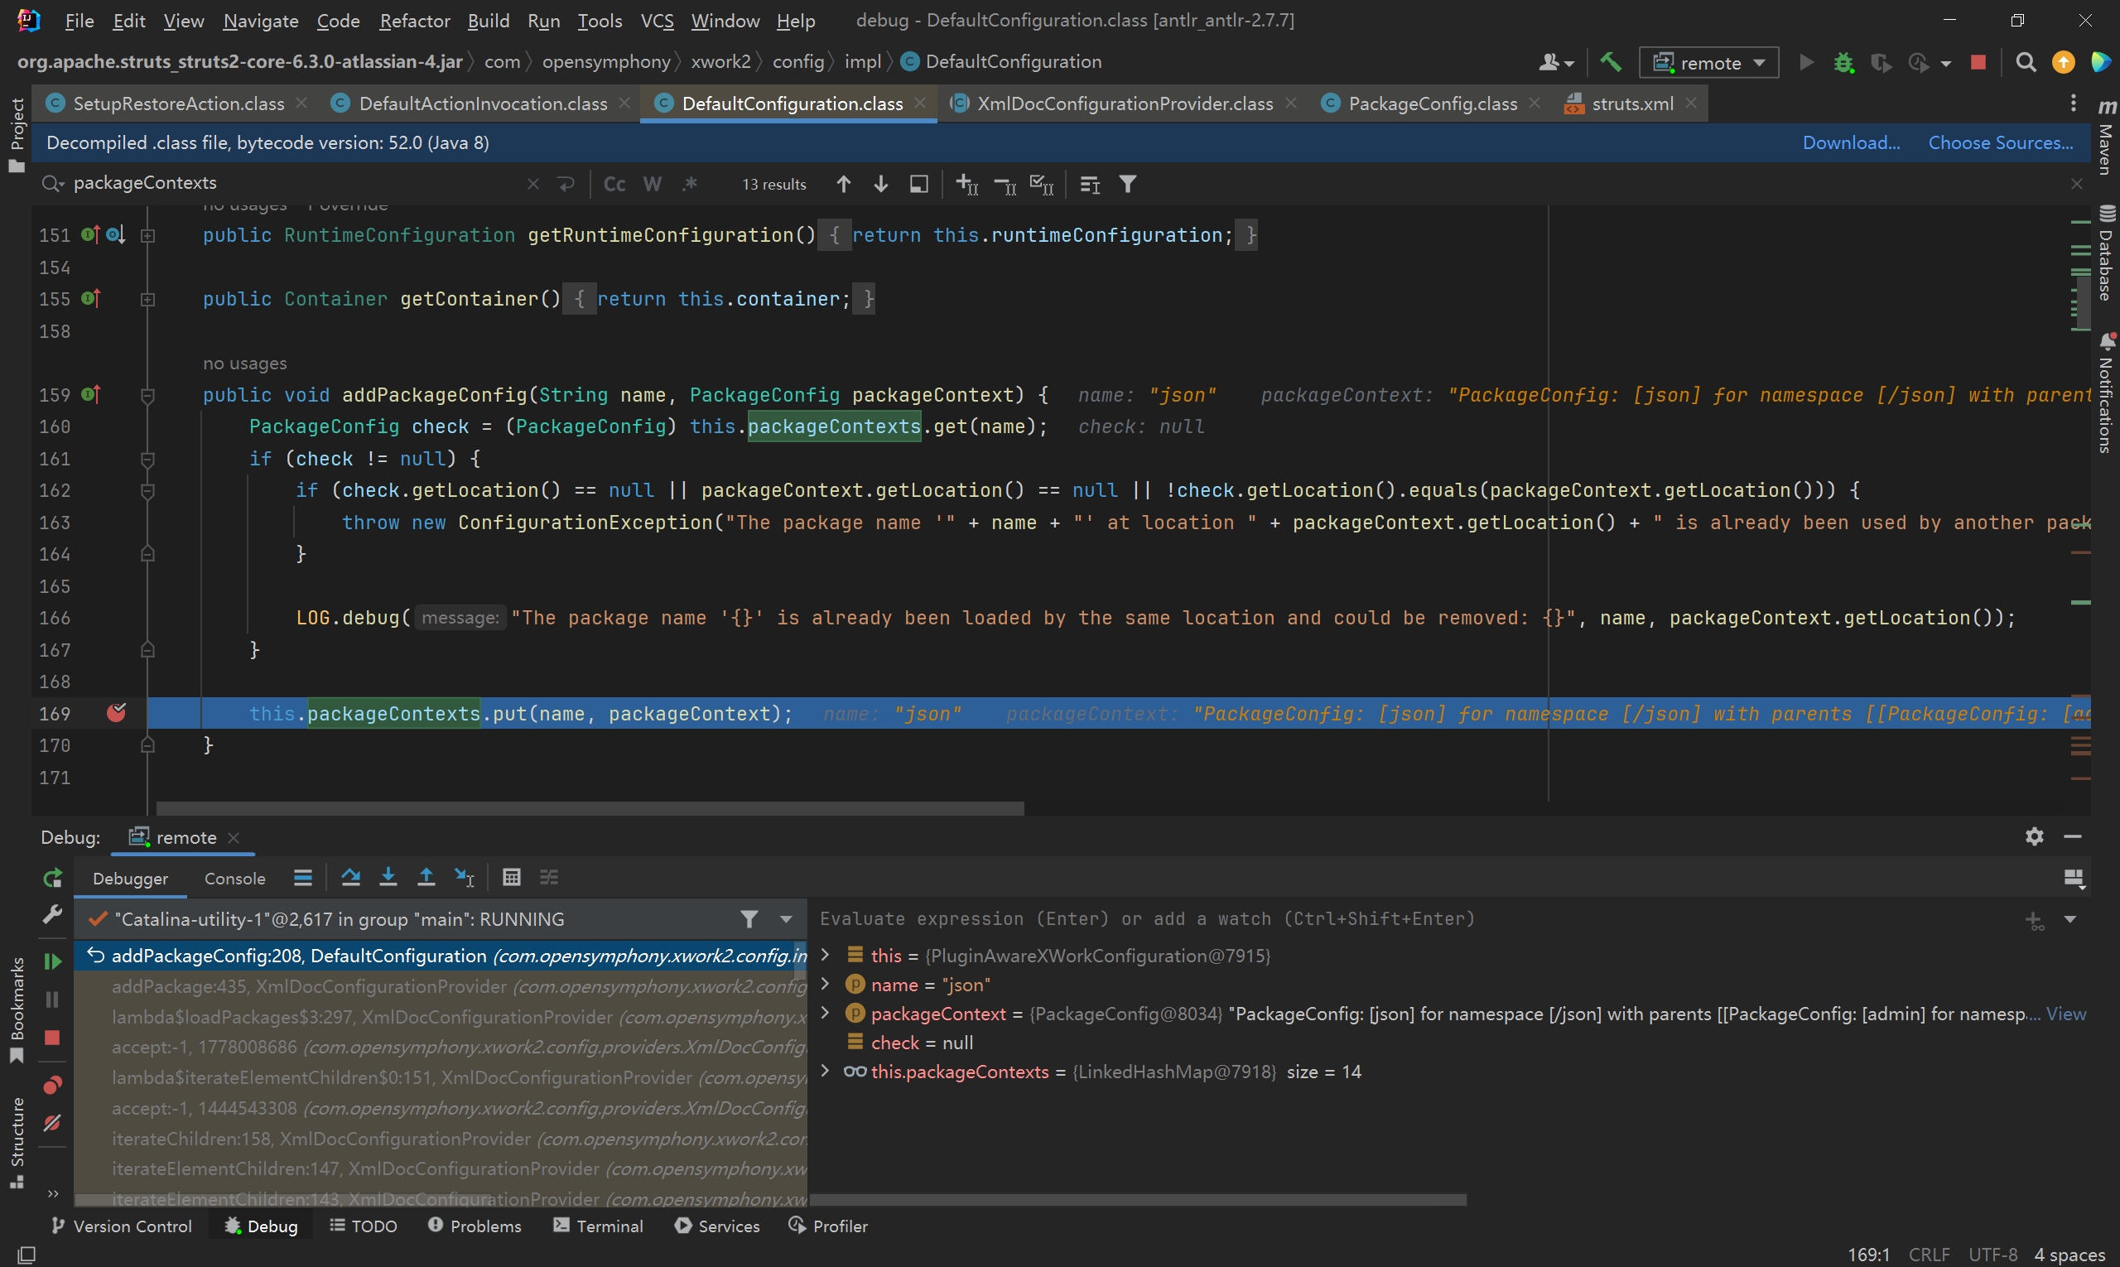This screenshot has height=1267, width=2120.
Task: Expand the packageContext variable node
Action: pos(825,1013)
